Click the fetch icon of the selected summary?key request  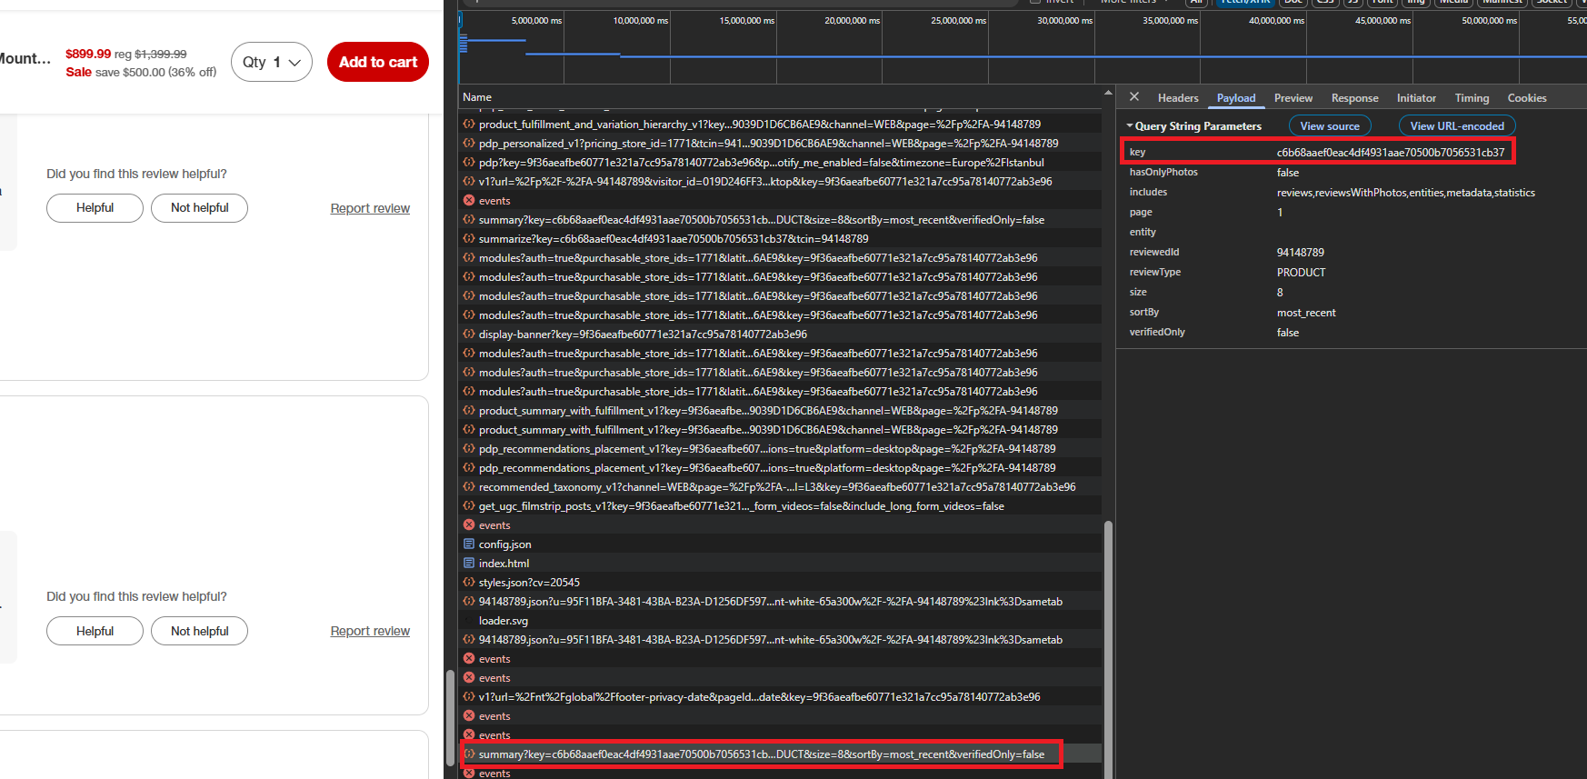click(x=469, y=754)
